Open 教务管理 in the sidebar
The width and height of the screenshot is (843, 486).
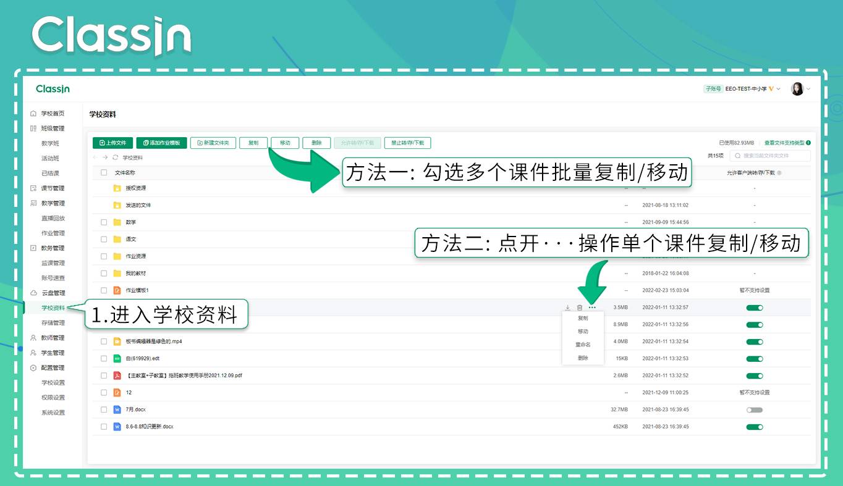(x=53, y=248)
